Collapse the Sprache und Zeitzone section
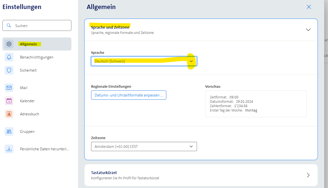Viewport: 328px width, 188px height. click(x=308, y=30)
